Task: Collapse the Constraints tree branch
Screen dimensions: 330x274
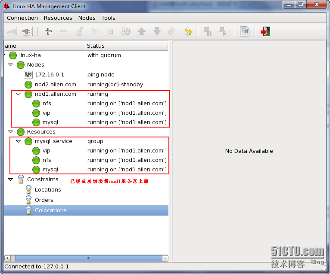Action: 10,180
